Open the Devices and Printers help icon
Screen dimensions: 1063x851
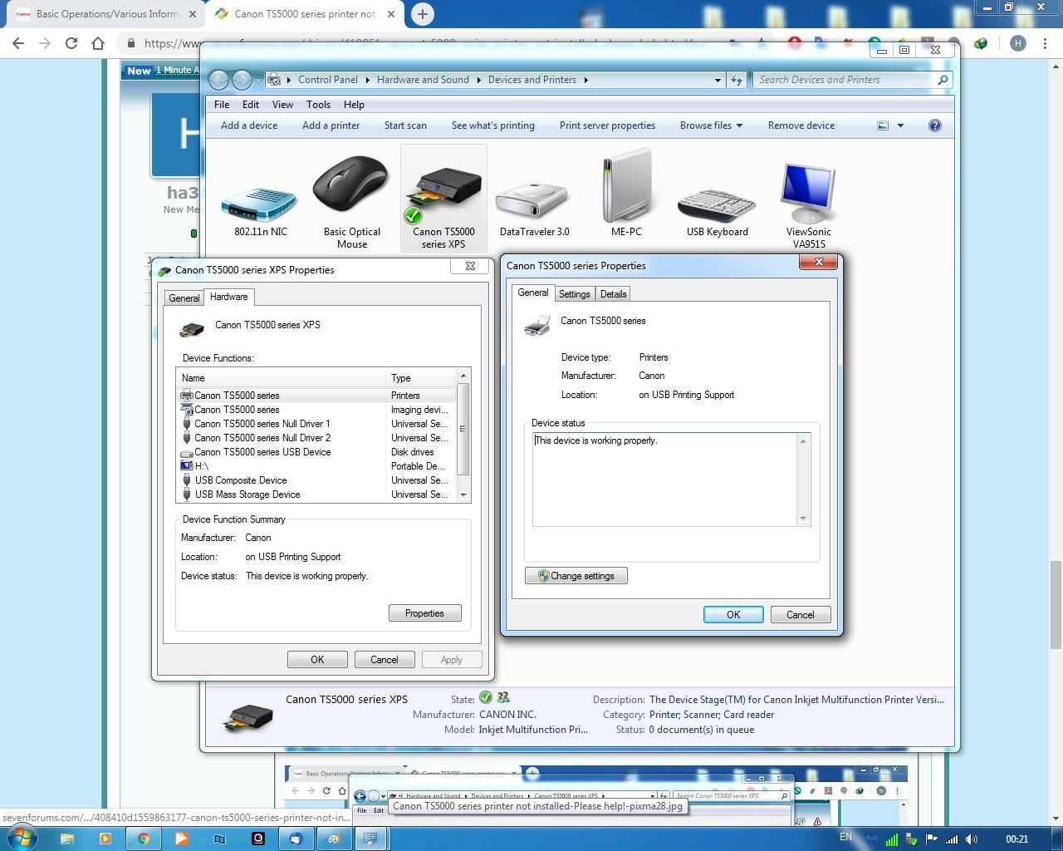(934, 125)
